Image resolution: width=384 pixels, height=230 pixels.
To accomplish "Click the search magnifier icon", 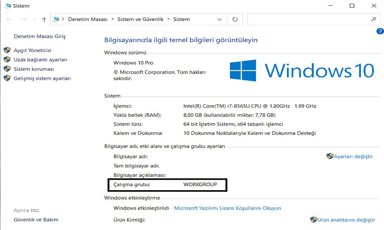I will [374, 19].
